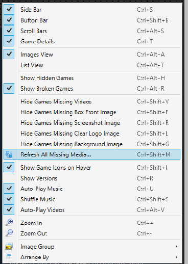Uncheck Show Game Icons on Hover

(x=9, y=168)
